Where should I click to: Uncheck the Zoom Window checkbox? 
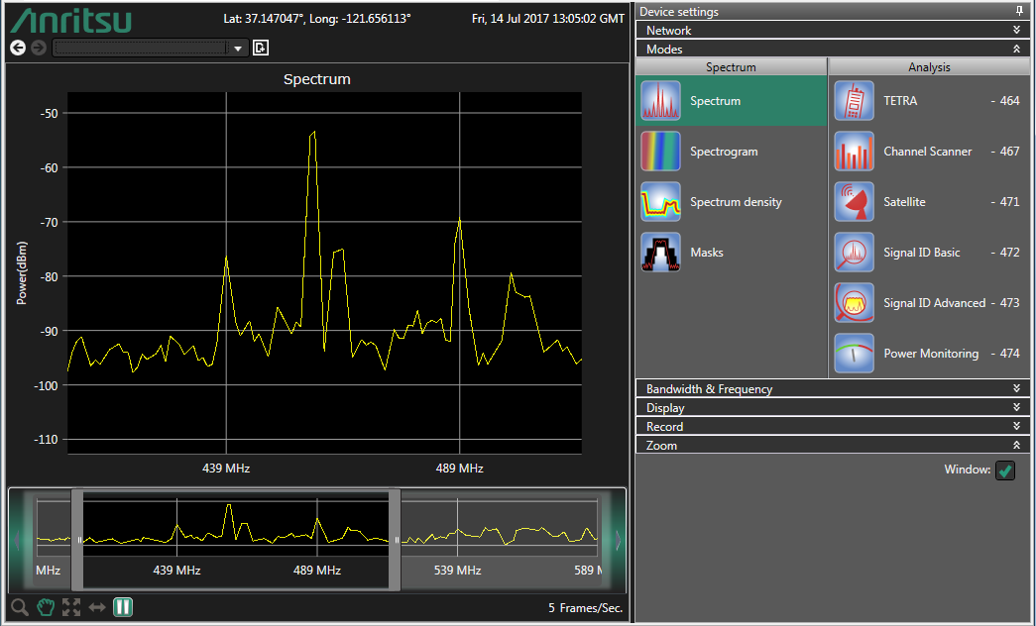[1005, 470]
